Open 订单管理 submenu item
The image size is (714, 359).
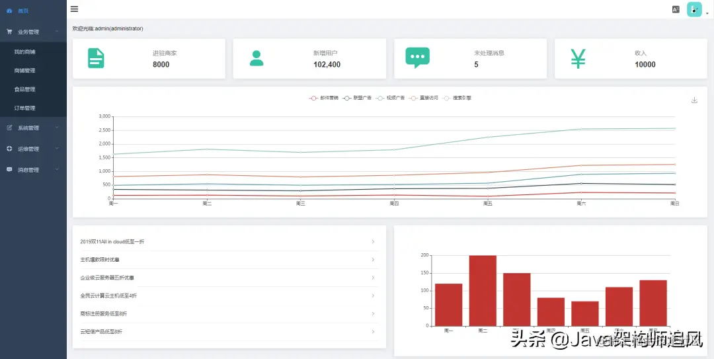tap(33, 108)
